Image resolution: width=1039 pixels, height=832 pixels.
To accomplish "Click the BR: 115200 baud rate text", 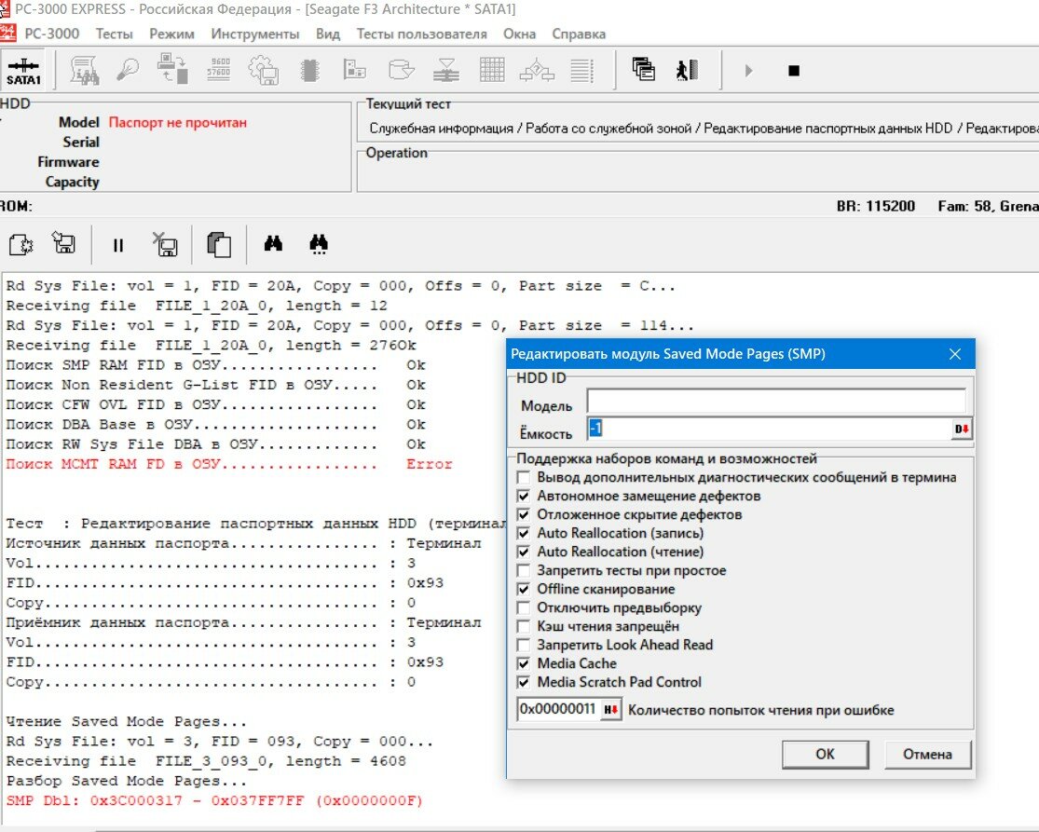I will [875, 206].
